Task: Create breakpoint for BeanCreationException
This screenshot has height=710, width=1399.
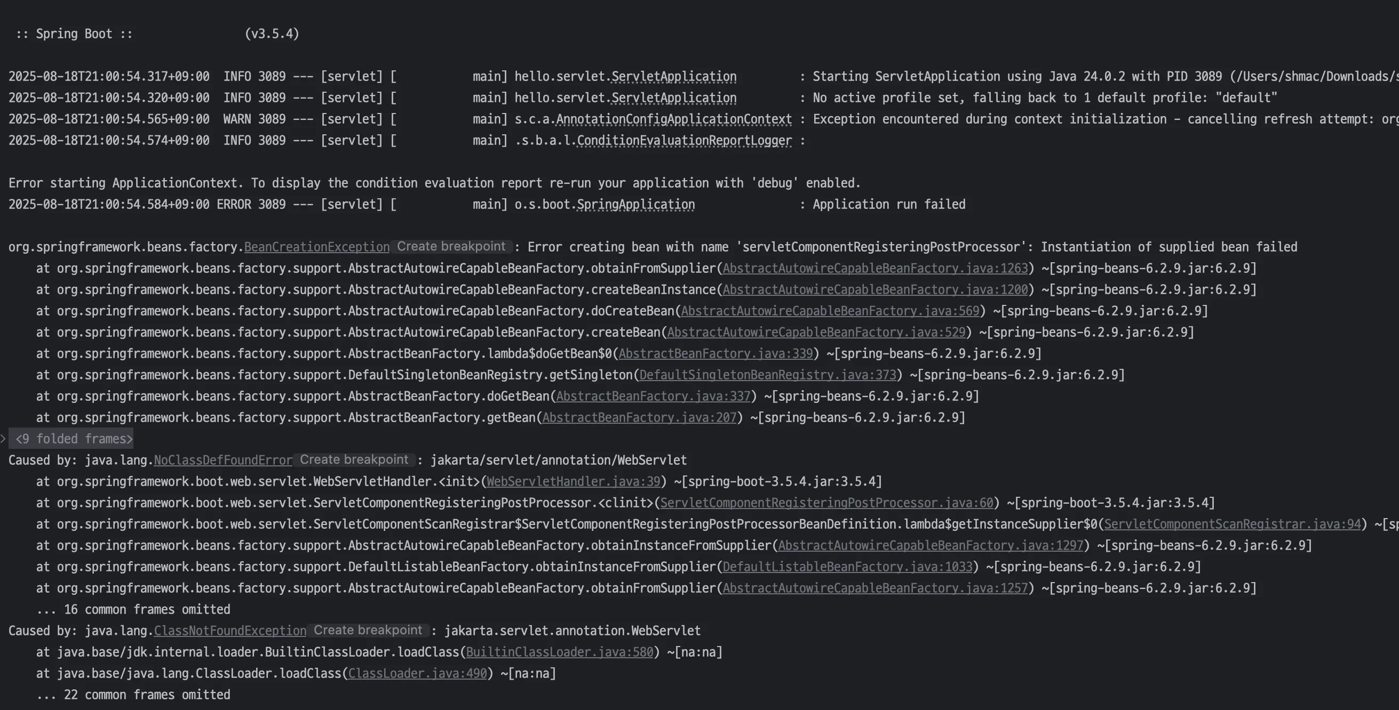Action: point(451,247)
